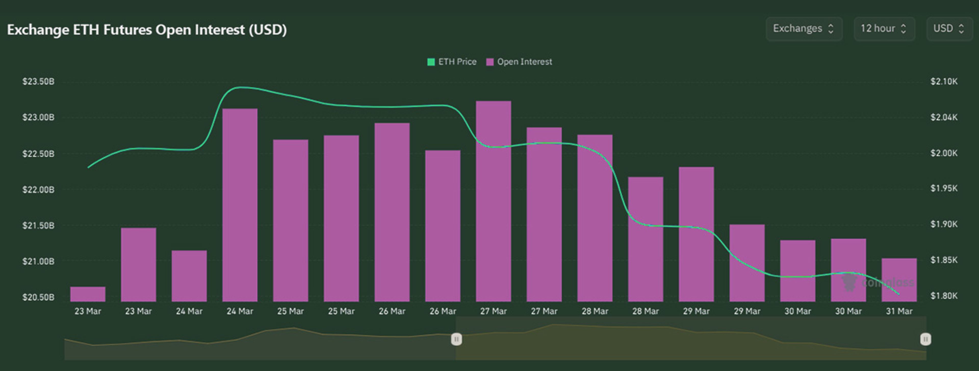Click the green ETH Price legend swatch
The image size is (979, 371).
pos(431,62)
